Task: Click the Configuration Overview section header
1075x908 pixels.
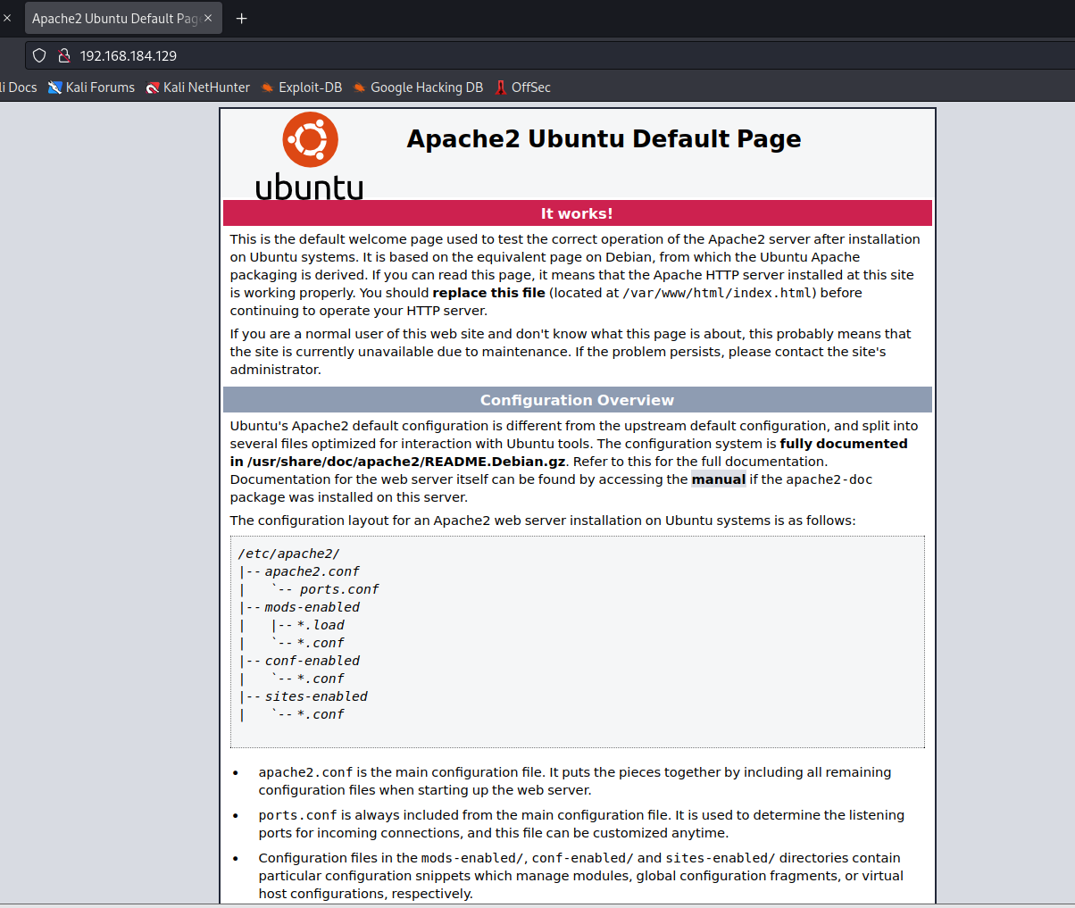Action: [577, 400]
